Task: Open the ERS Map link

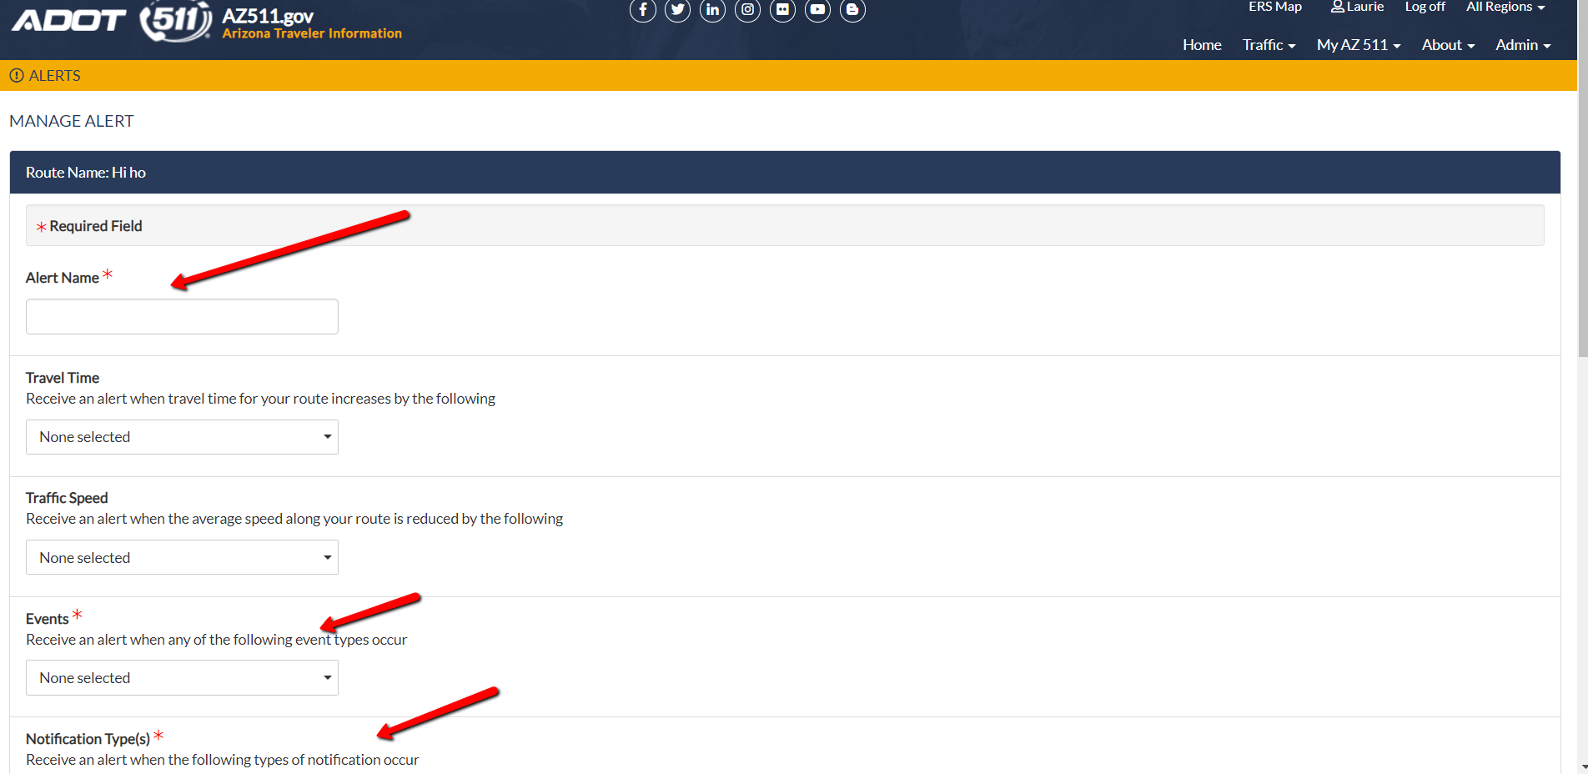Action: 1274,7
